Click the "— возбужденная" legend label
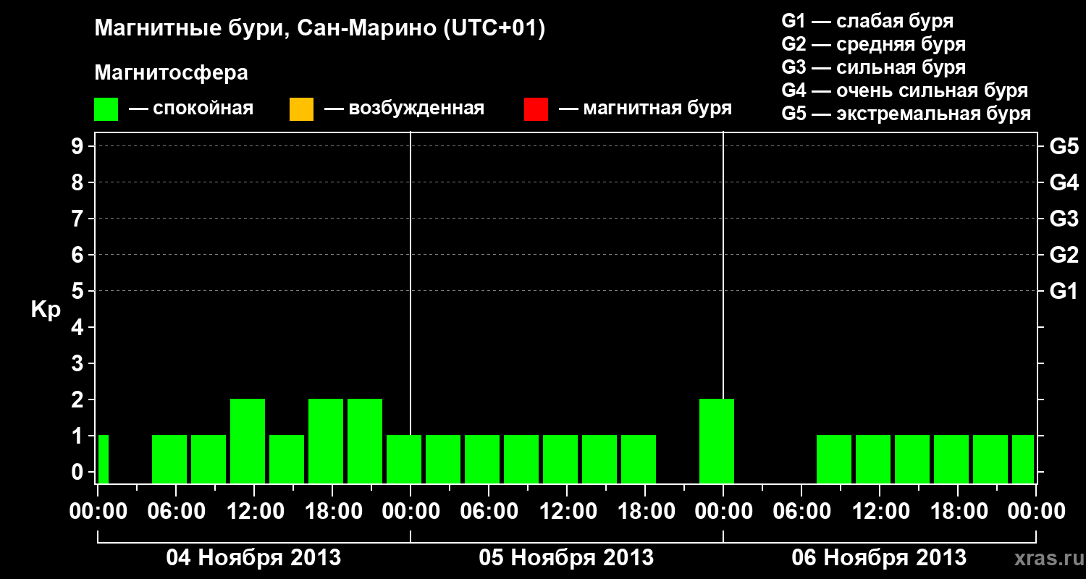This screenshot has width=1086, height=579. [404, 109]
